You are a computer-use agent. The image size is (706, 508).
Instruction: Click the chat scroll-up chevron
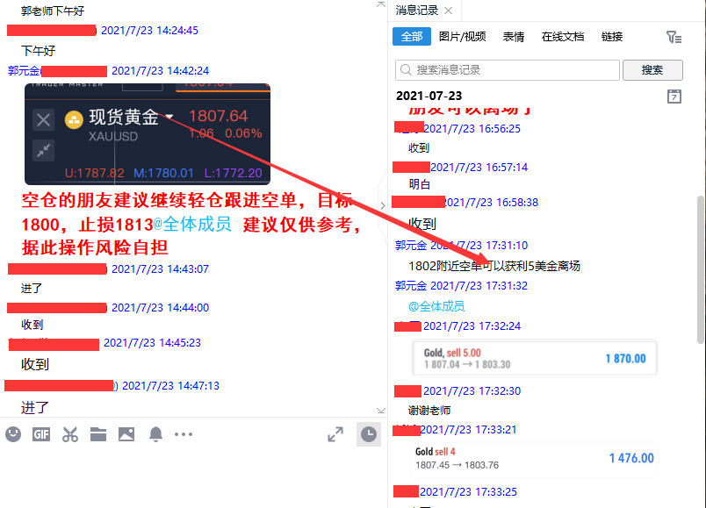click(381, 4)
